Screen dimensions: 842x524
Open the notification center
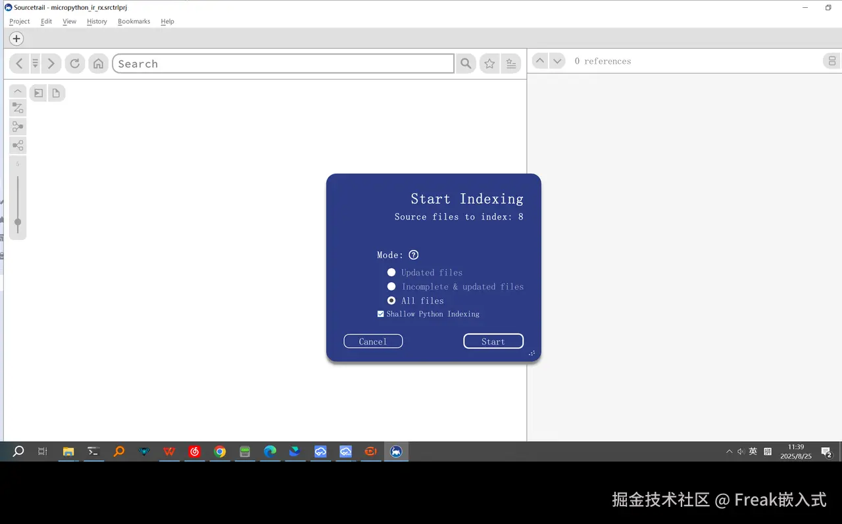point(826,452)
